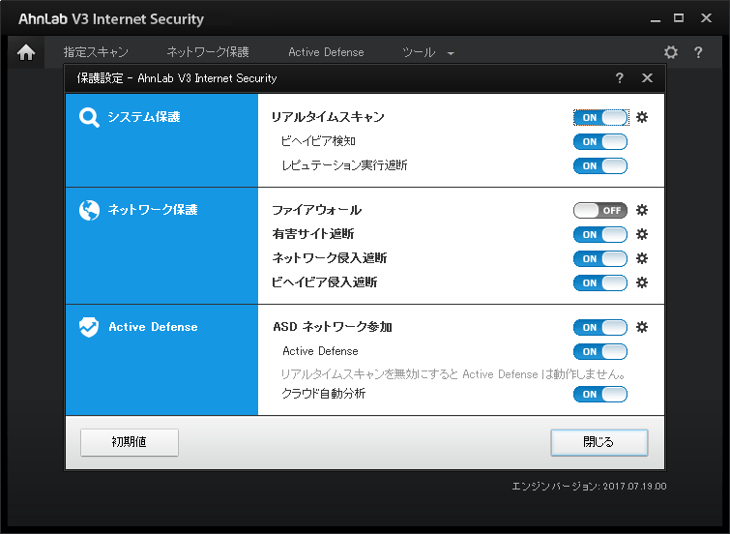Image resolution: width=730 pixels, height=534 pixels.
Task: Open 有害サイト遮断 settings gear
Action: (x=642, y=234)
